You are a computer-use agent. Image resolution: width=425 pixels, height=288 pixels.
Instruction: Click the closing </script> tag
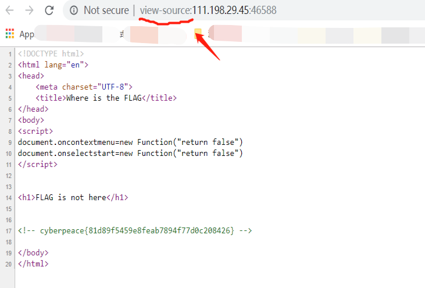[38, 164]
